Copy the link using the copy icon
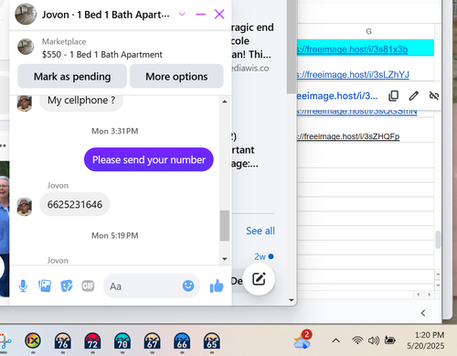The image size is (457, 356). pos(393,96)
